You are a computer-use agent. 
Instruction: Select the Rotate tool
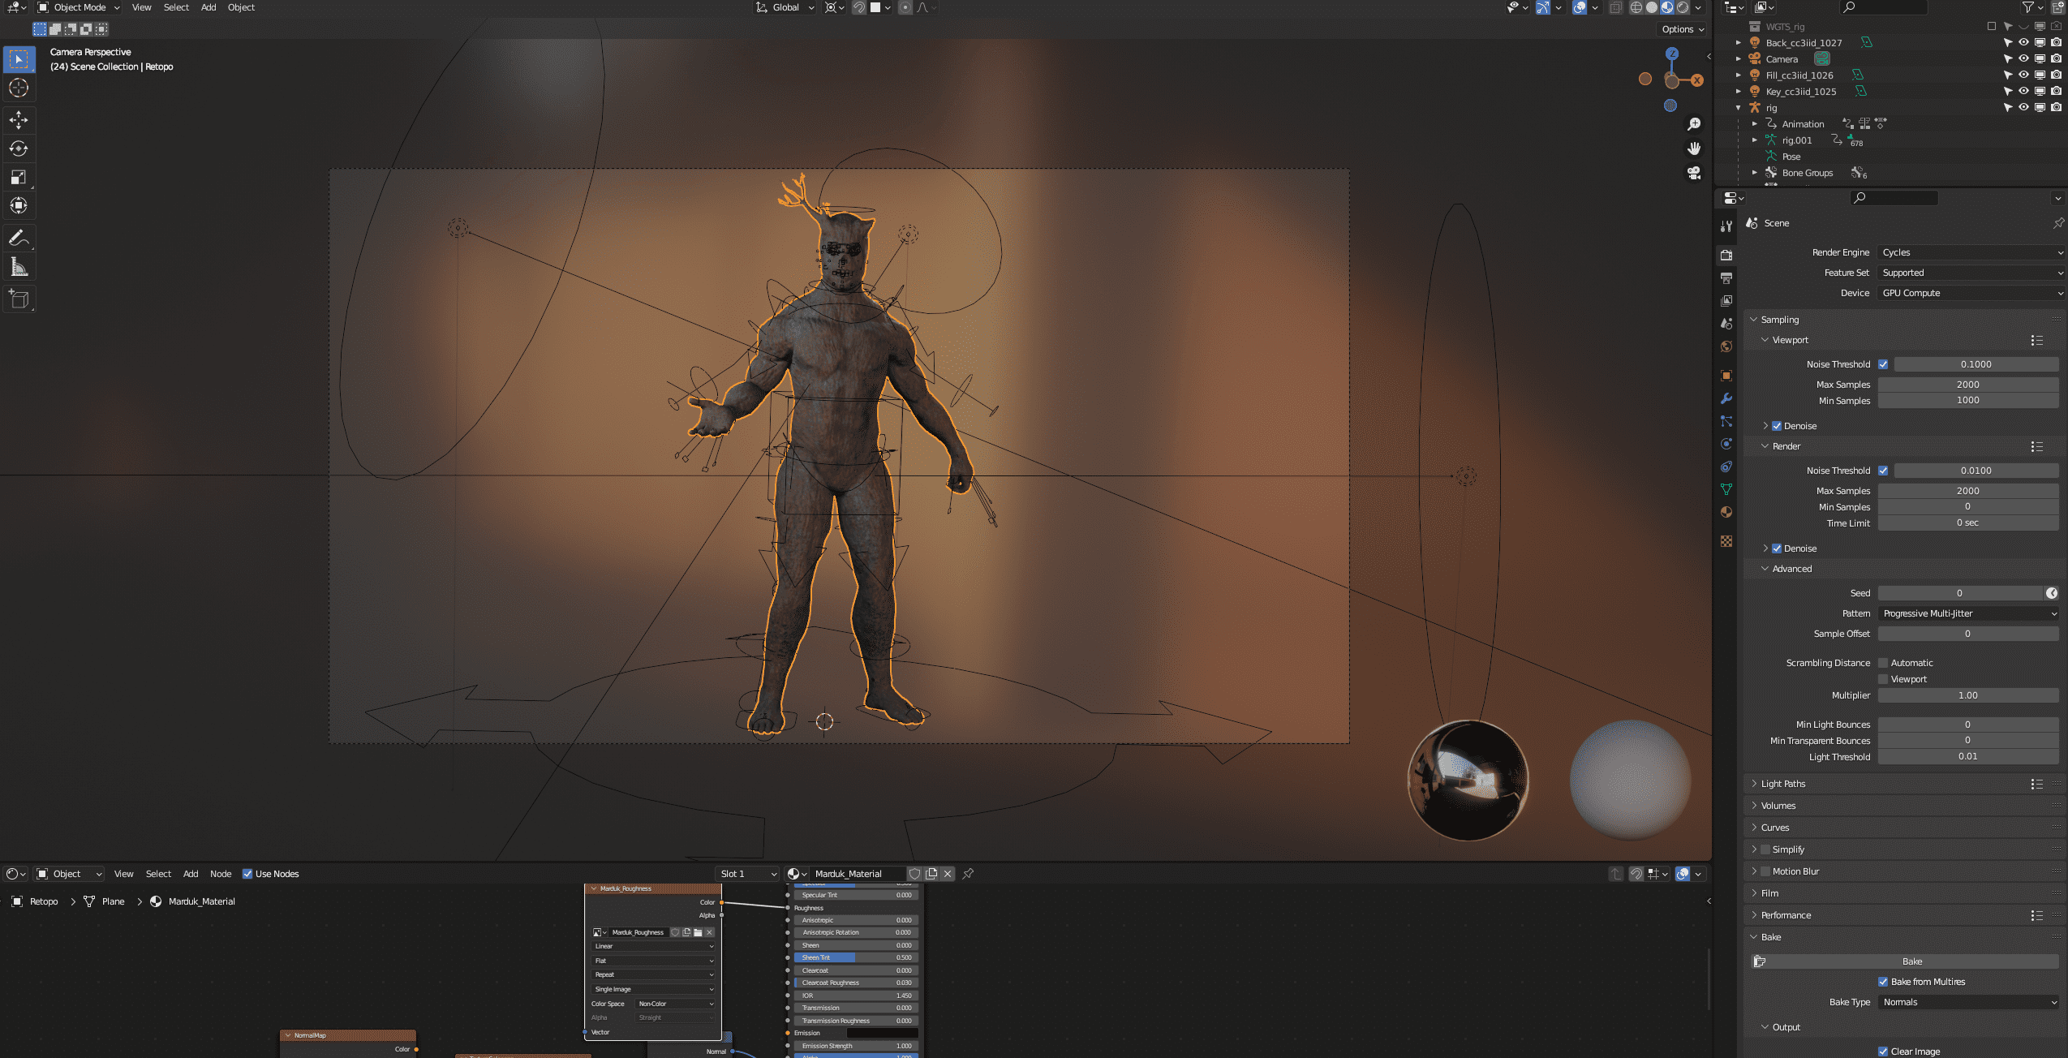coord(19,148)
